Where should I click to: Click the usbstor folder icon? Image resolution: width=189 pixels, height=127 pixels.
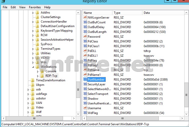coord(33,98)
